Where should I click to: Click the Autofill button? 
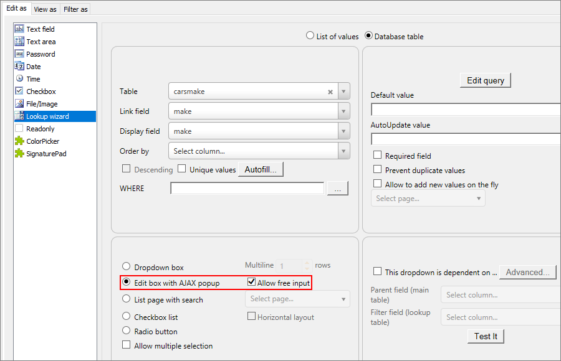coord(261,169)
